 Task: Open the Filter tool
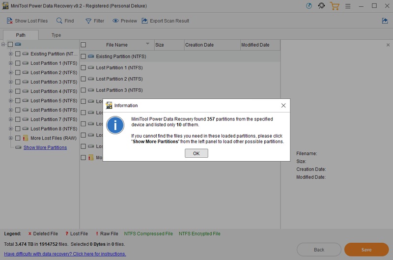[95, 21]
